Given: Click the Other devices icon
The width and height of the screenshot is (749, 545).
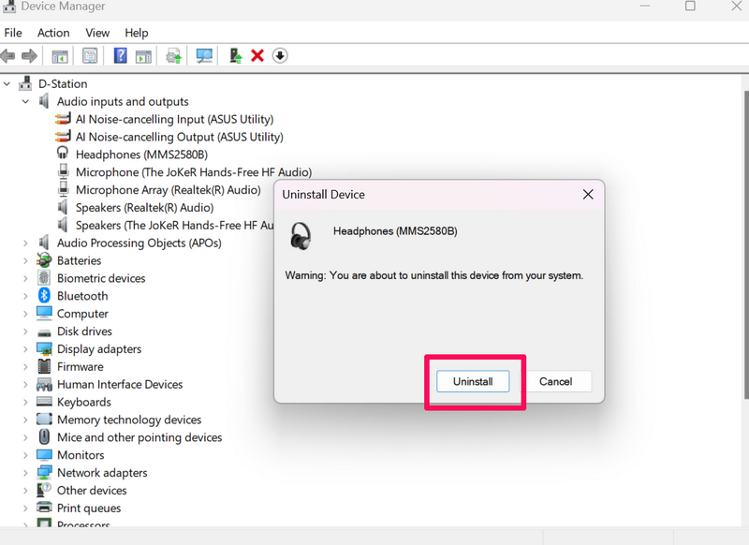Looking at the screenshot, I should [x=44, y=490].
